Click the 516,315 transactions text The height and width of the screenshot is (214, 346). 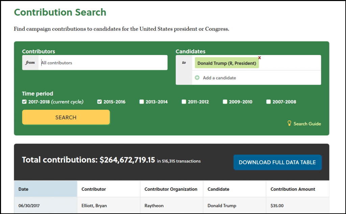tap(181, 161)
